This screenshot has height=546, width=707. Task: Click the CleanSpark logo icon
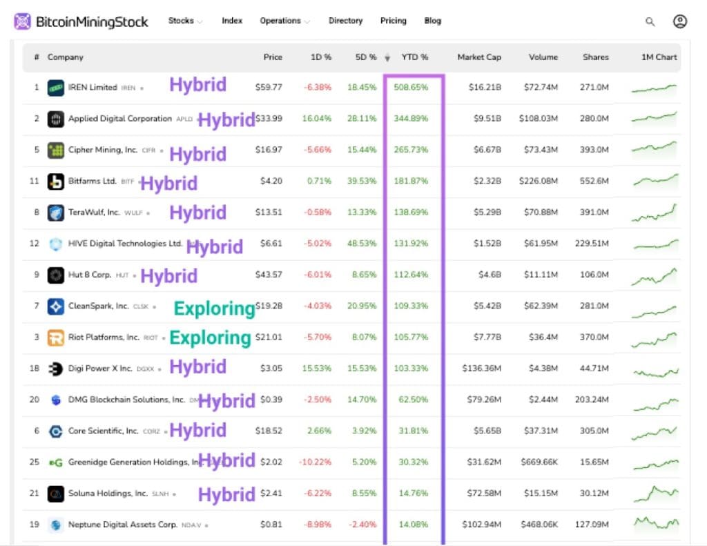56,306
